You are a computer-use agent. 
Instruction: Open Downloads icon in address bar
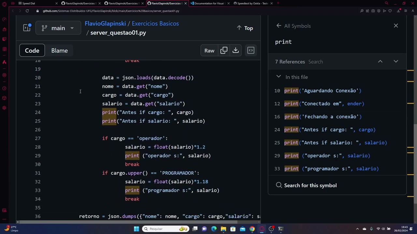click(398, 11)
